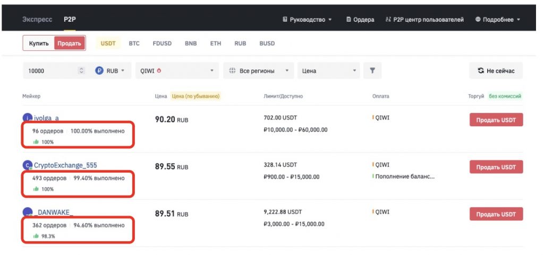The image size is (544, 255).
Task: Click Продать USDT for ivolga_a offer
Action: 496,120
